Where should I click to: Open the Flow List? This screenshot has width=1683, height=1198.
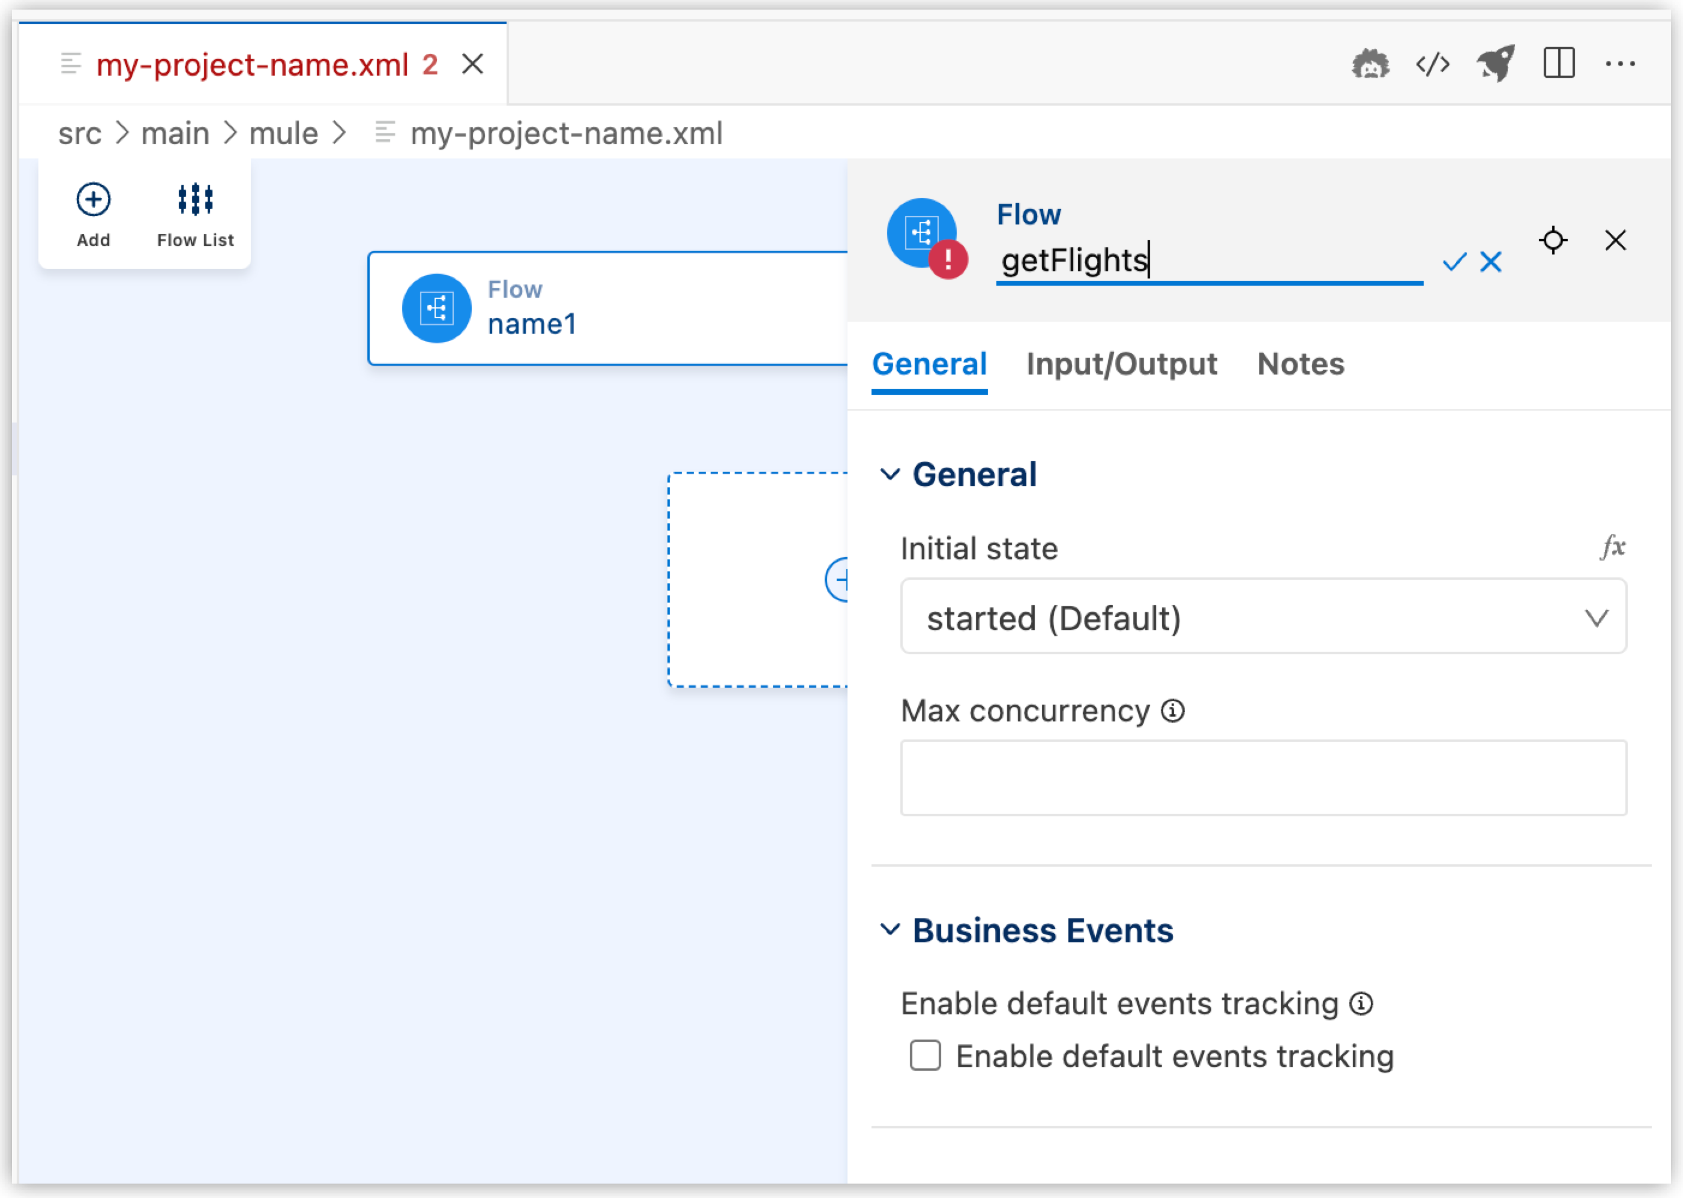pyautogui.click(x=194, y=199)
